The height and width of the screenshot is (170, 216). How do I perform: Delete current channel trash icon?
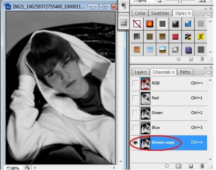pyautogui.click(x=202, y=166)
